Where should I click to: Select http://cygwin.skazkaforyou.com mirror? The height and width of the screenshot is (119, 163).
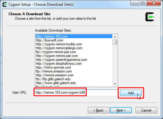tap(74, 64)
